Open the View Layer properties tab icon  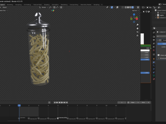point(154,43)
